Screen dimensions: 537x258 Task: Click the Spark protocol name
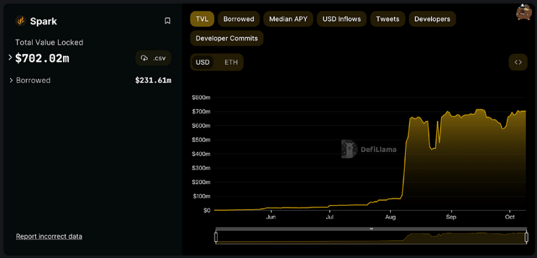44,21
